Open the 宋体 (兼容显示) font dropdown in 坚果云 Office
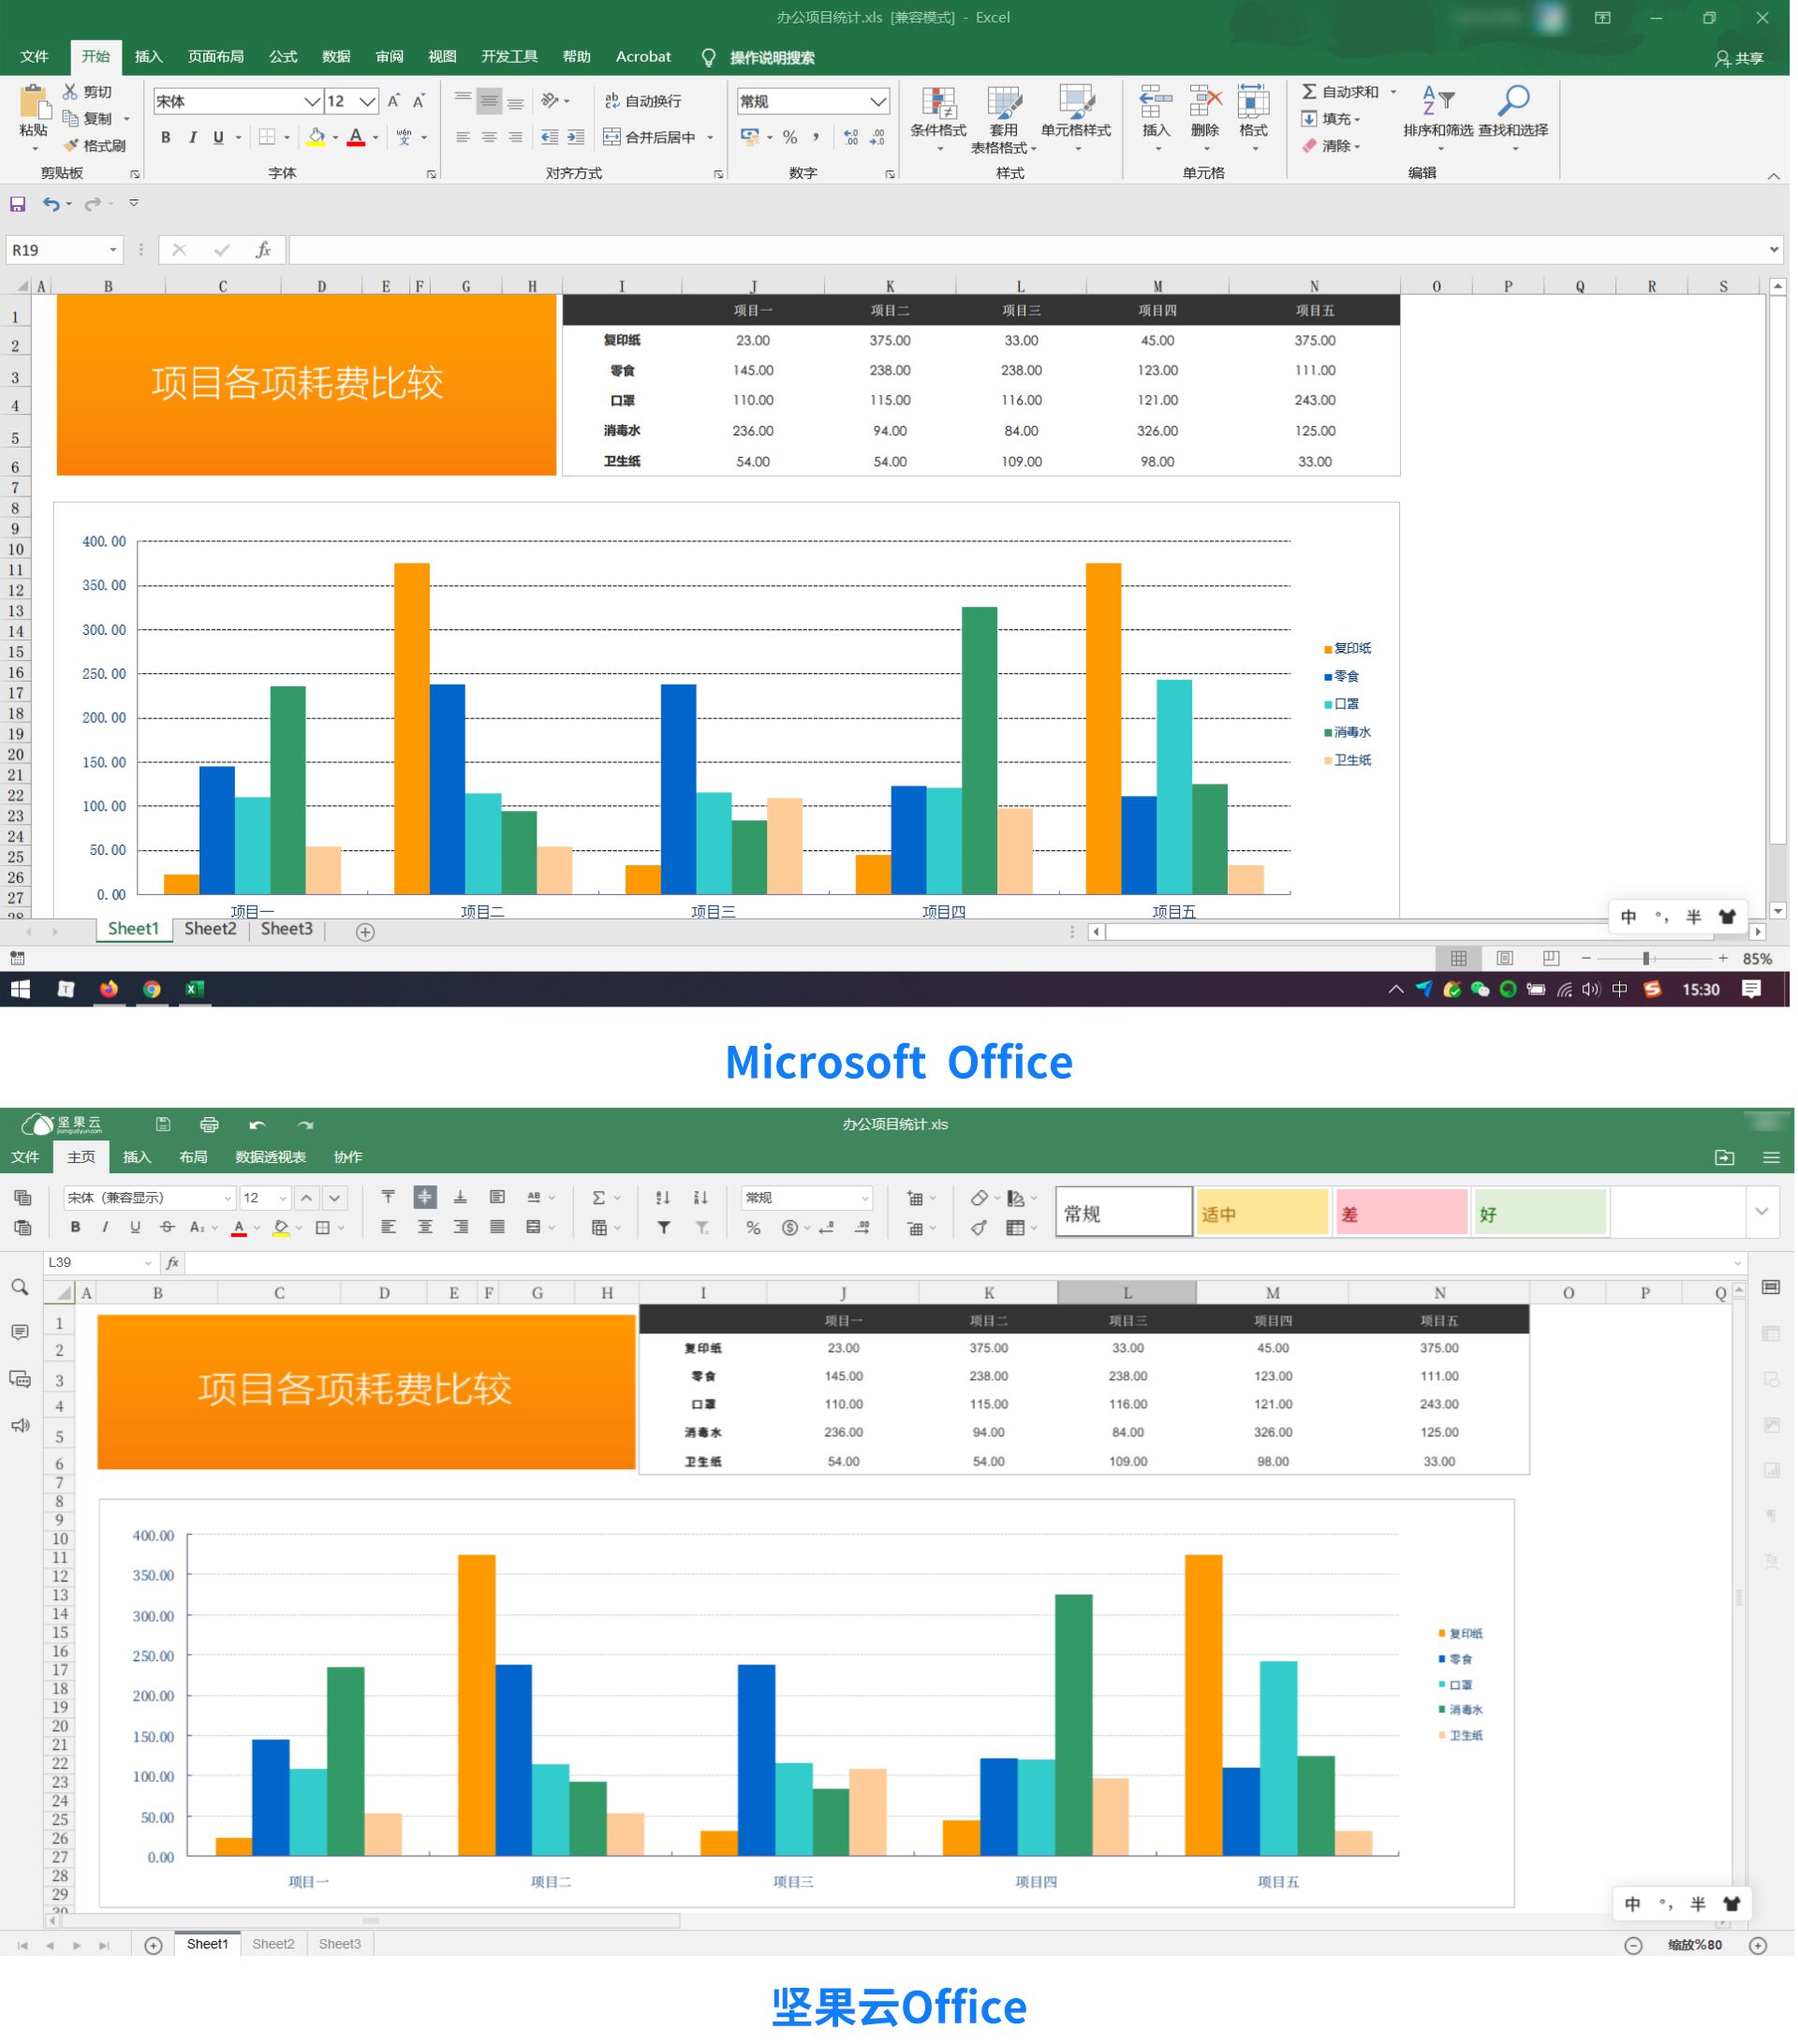This screenshot has height=2044, width=1798. point(227,1198)
